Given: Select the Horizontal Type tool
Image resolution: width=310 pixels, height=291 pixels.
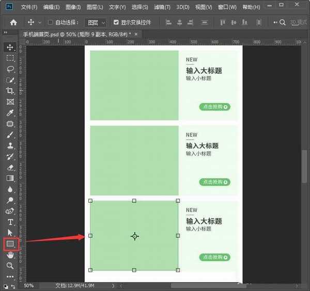Looking at the screenshot, I should pos(10,222).
